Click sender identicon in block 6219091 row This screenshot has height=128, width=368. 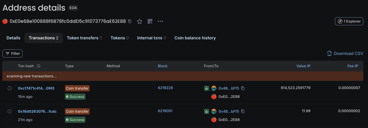pos(214,112)
